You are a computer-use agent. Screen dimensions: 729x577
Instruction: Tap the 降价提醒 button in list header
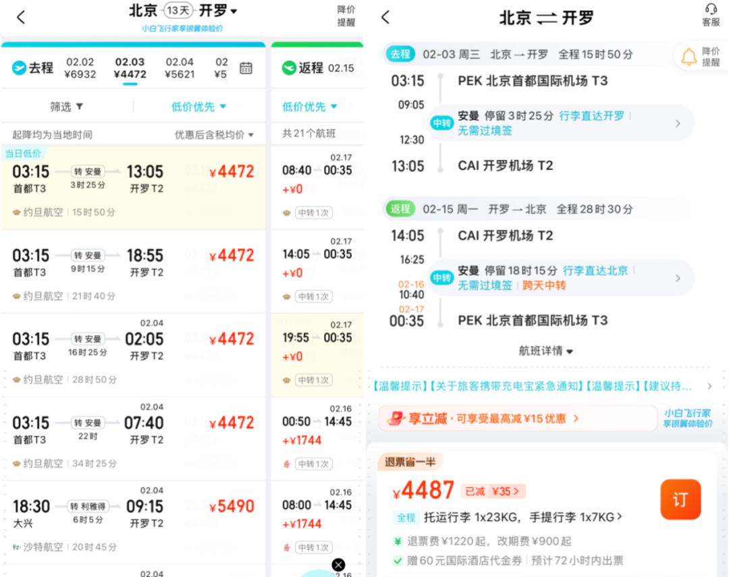coord(346,16)
